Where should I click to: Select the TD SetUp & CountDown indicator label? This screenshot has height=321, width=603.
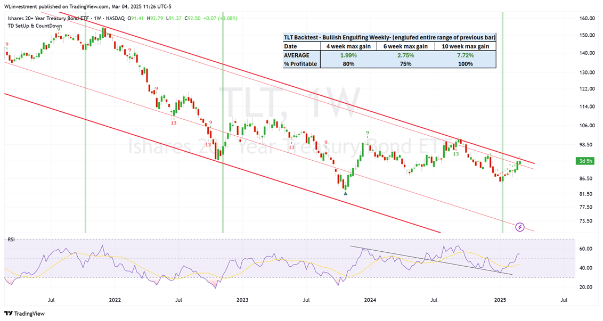[34, 26]
